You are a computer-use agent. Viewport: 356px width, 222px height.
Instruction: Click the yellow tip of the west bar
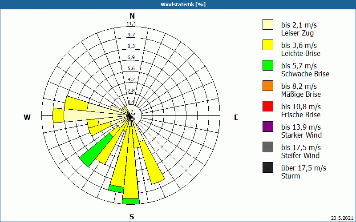click(58, 115)
